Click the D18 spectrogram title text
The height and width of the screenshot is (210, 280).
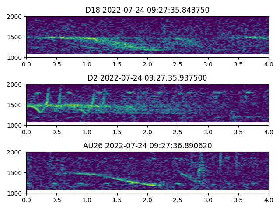(147, 10)
